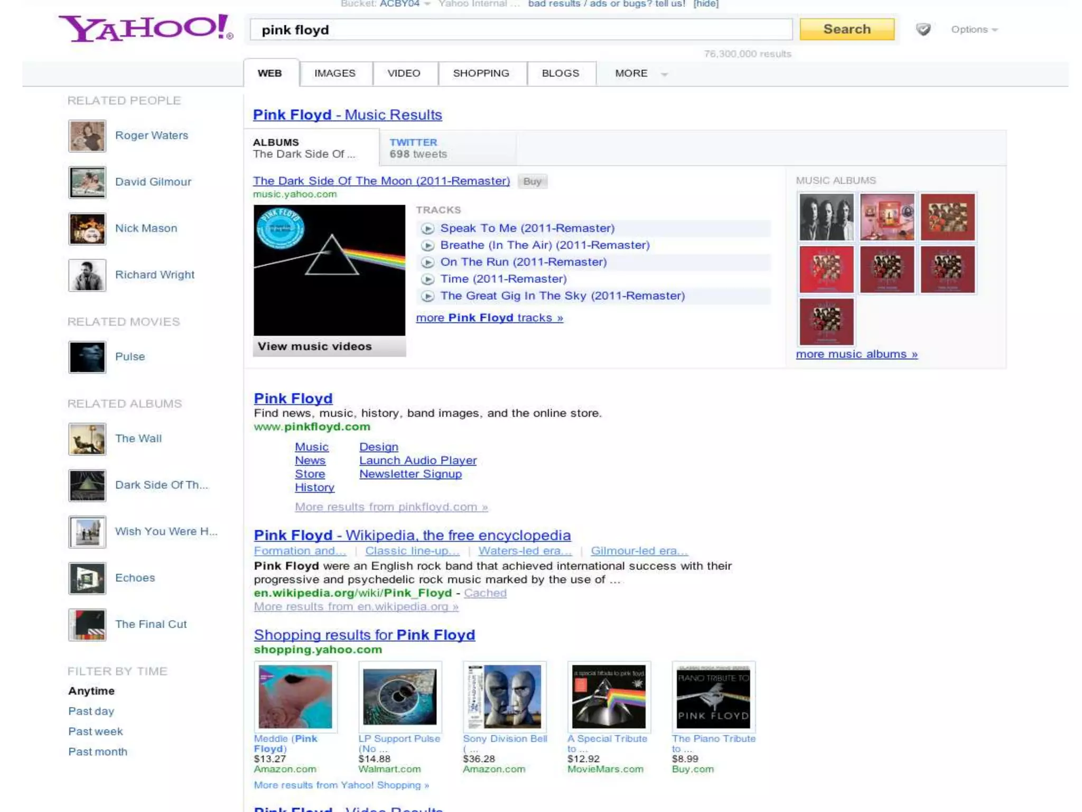Click the shield safety icon by Options

[923, 30]
